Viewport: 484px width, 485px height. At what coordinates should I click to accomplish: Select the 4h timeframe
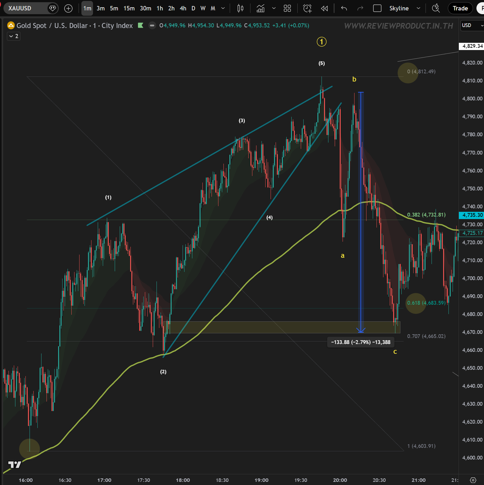(183, 8)
